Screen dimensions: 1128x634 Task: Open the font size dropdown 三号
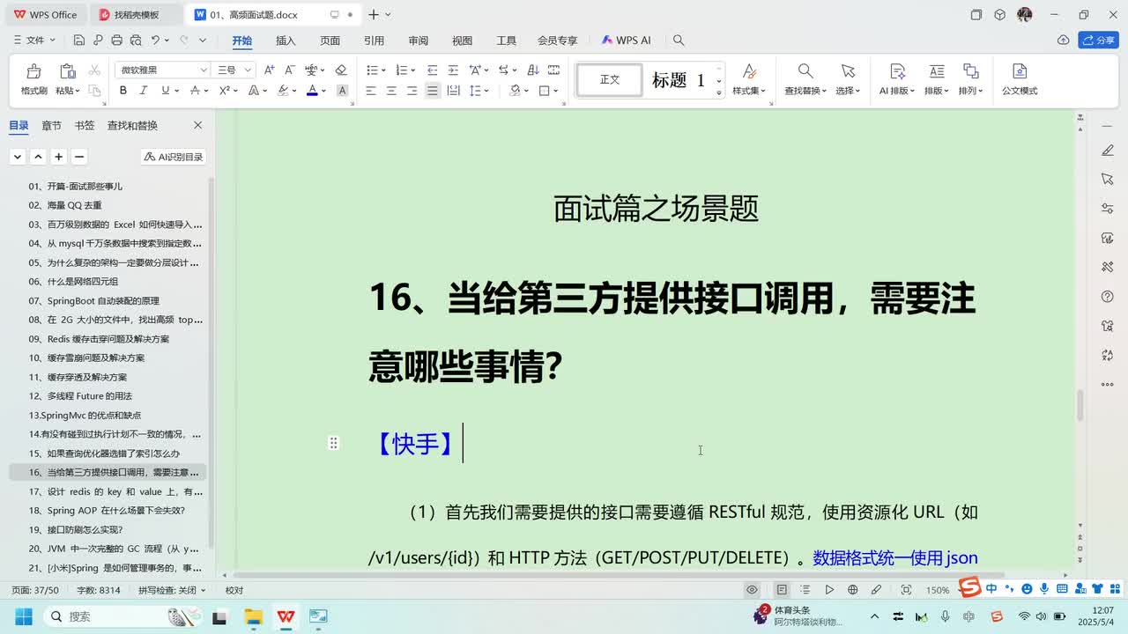pos(248,70)
